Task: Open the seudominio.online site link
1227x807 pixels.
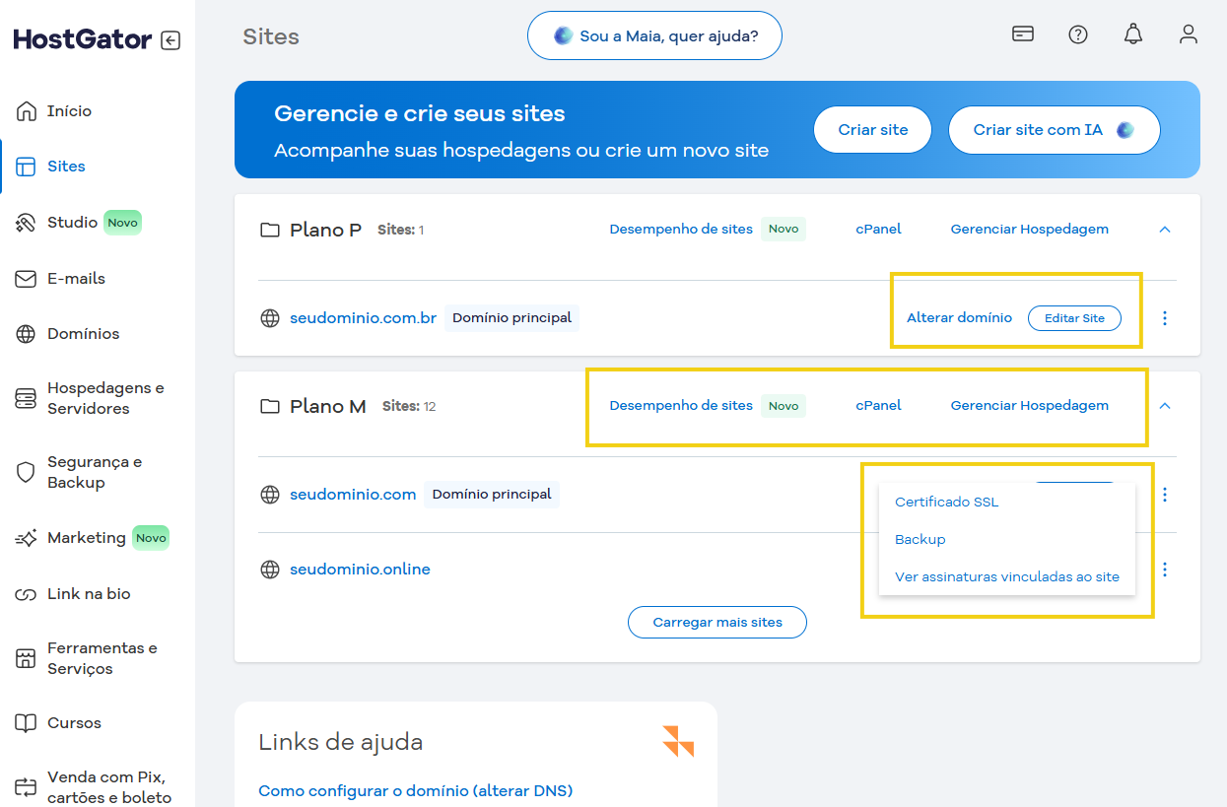Action: [x=360, y=570]
